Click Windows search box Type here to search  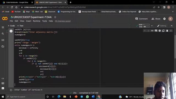coord(25,97)
